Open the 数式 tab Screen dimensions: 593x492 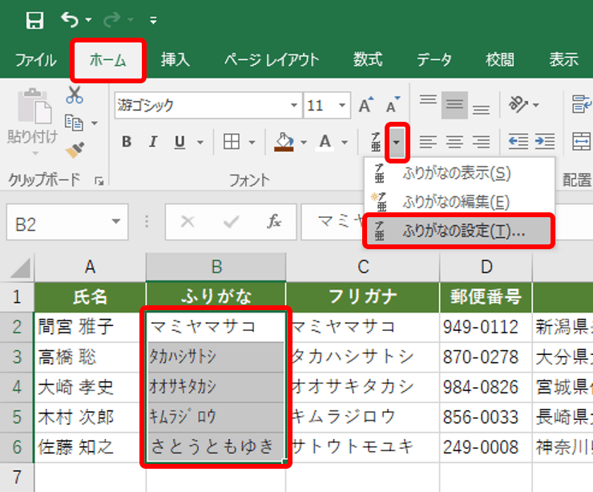[368, 60]
